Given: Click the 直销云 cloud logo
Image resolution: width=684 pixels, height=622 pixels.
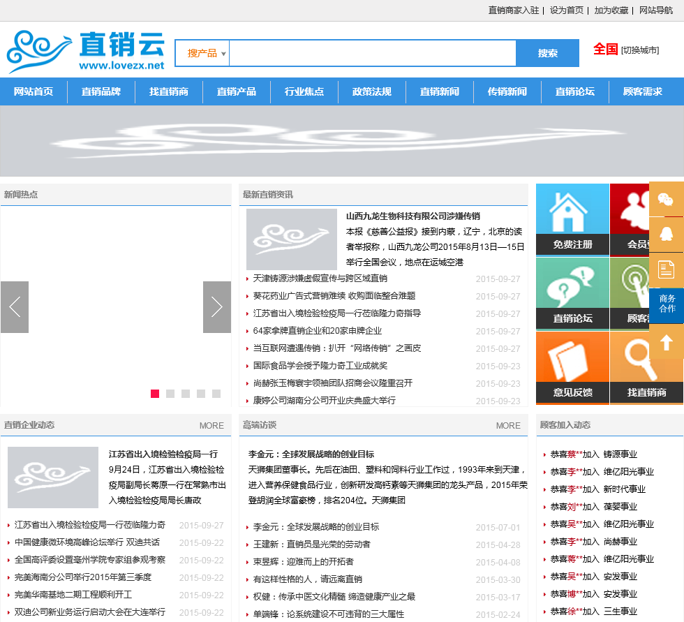Looking at the screenshot, I should (86, 52).
